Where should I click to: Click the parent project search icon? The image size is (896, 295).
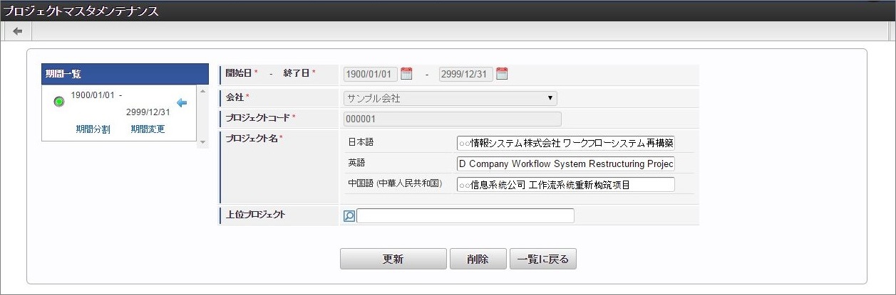[x=349, y=216]
